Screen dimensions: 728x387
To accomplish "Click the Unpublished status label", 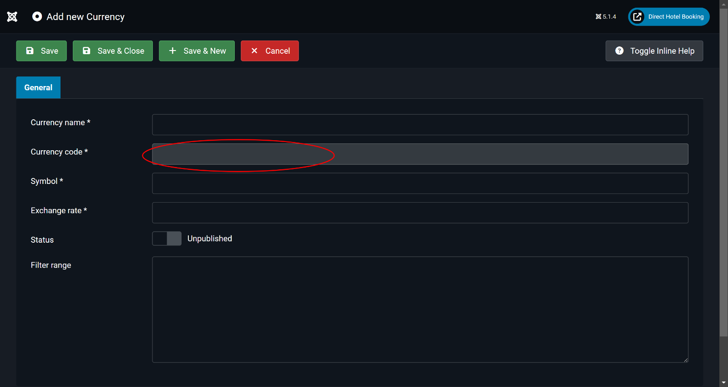I will (x=210, y=239).
